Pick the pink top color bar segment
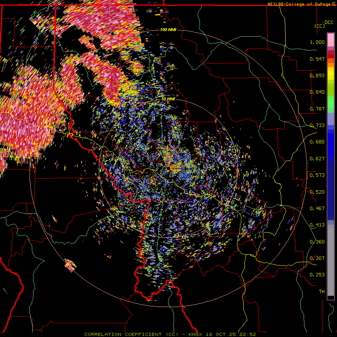 [331, 40]
